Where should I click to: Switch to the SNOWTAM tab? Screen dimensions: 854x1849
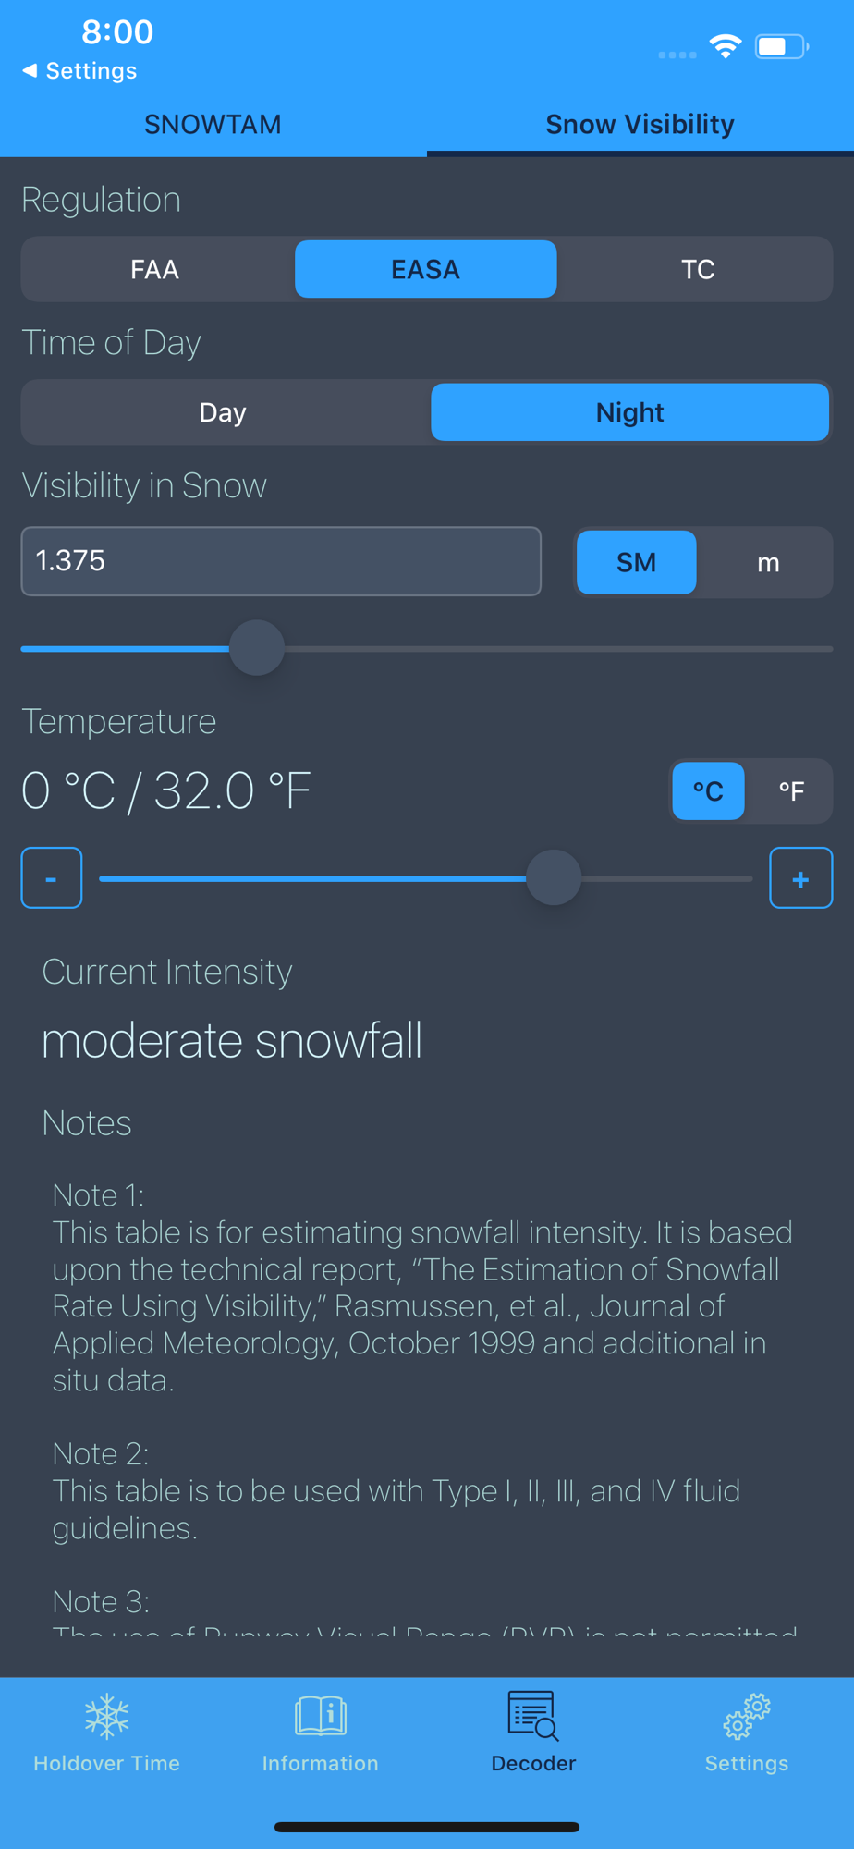[x=213, y=124]
